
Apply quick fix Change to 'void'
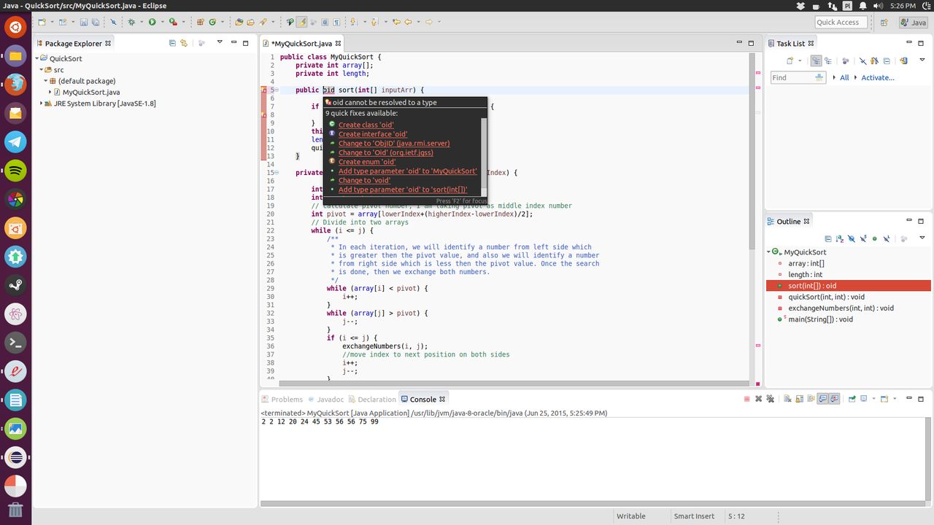364,180
